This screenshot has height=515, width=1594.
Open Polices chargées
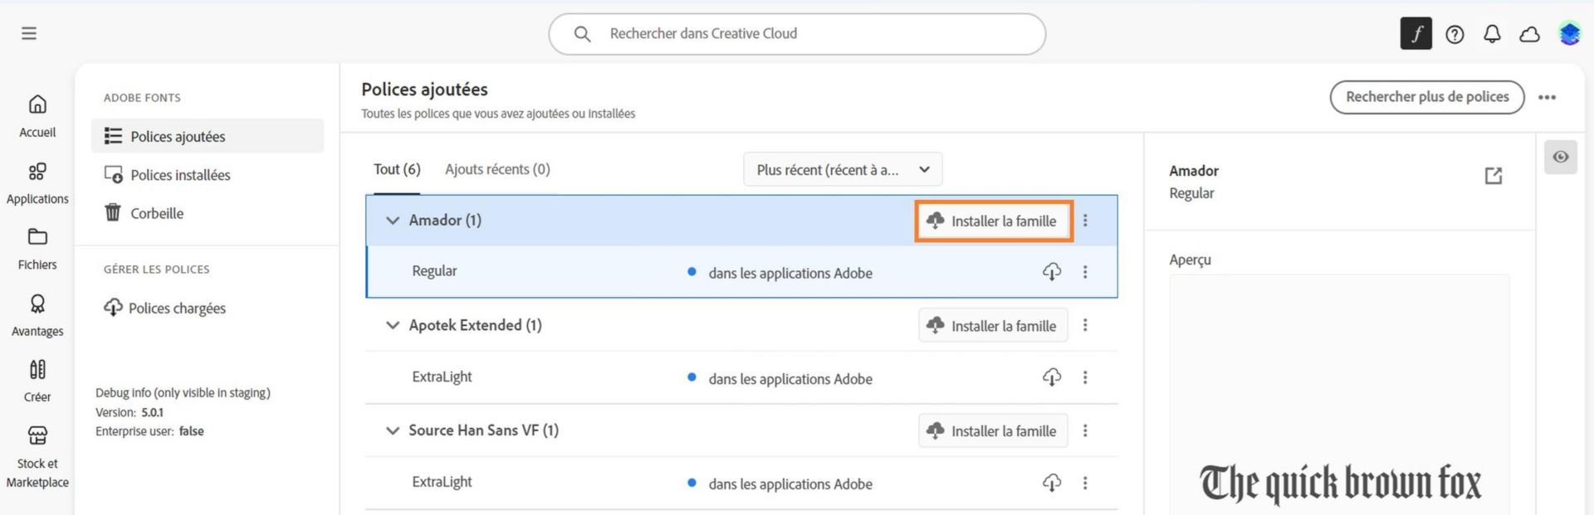pos(164,308)
